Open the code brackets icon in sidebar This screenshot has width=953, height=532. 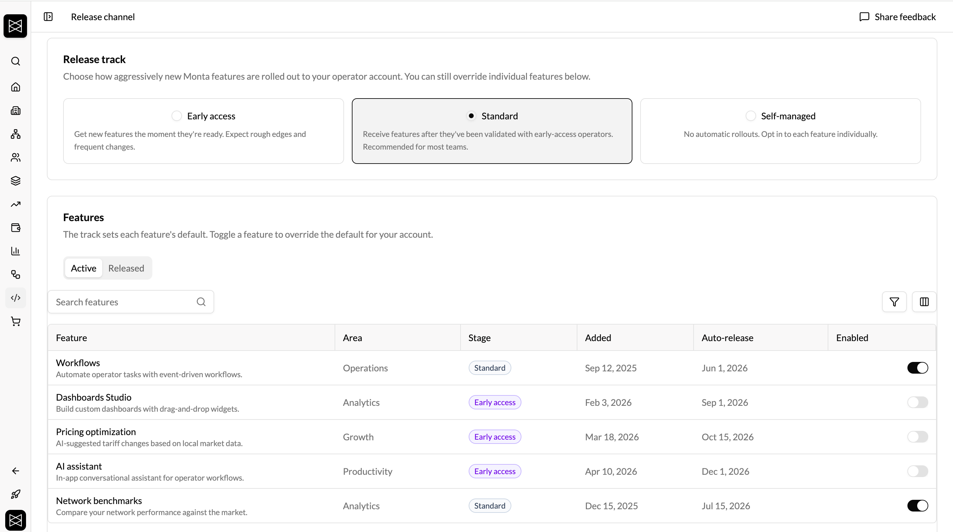(x=16, y=298)
